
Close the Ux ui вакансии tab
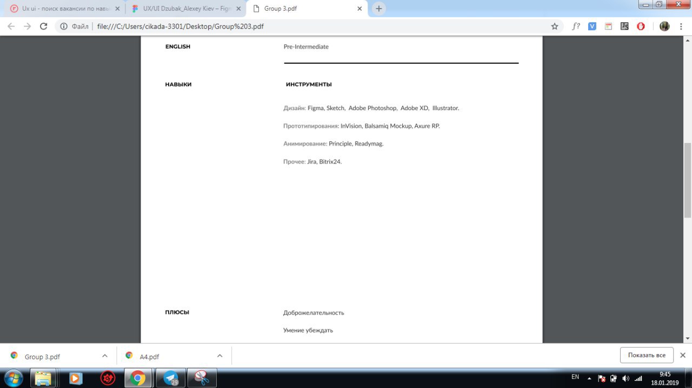(117, 9)
